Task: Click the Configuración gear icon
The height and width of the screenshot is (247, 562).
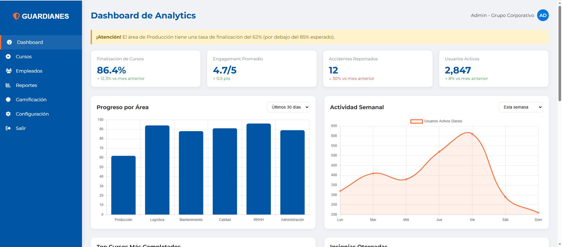Action: [x=8, y=114]
